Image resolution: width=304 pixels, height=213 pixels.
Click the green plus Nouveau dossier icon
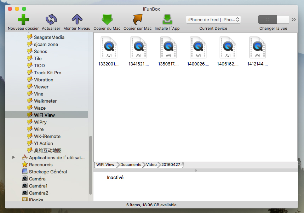(23, 19)
